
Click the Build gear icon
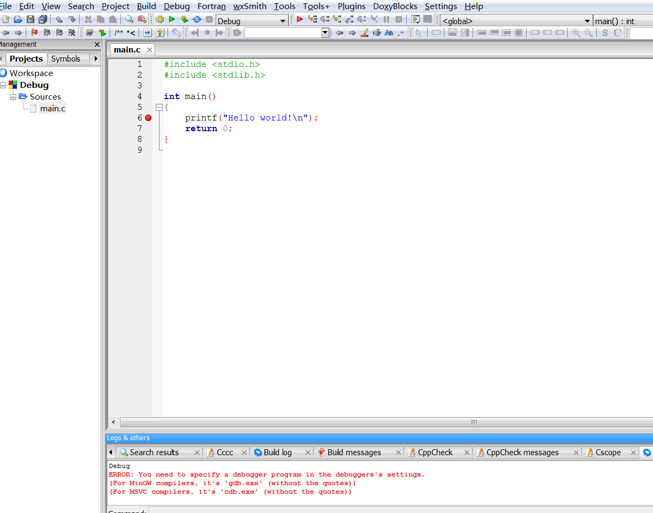[160, 20]
